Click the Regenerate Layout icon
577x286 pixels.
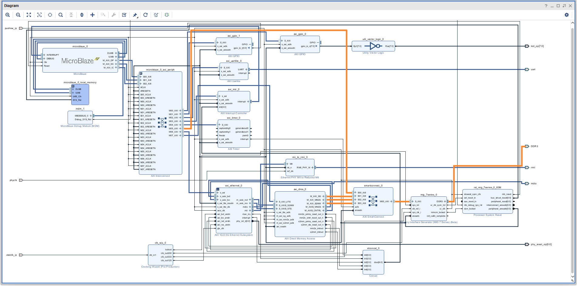pos(146,15)
